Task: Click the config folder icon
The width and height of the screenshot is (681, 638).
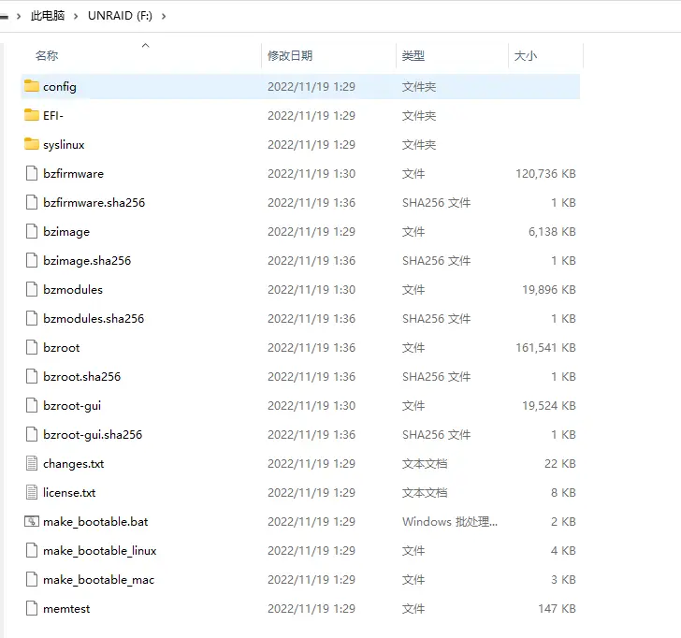Action: 32,87
